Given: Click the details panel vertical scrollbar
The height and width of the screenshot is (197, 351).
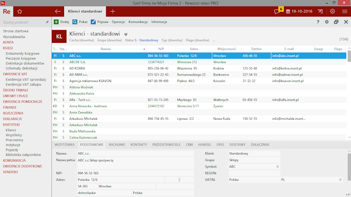Looking at the screenshot, I should pyautogui.click(x=349, y=167).
